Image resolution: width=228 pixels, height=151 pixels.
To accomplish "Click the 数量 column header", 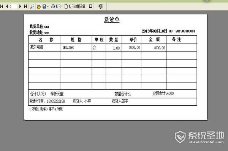I will 114,39.
